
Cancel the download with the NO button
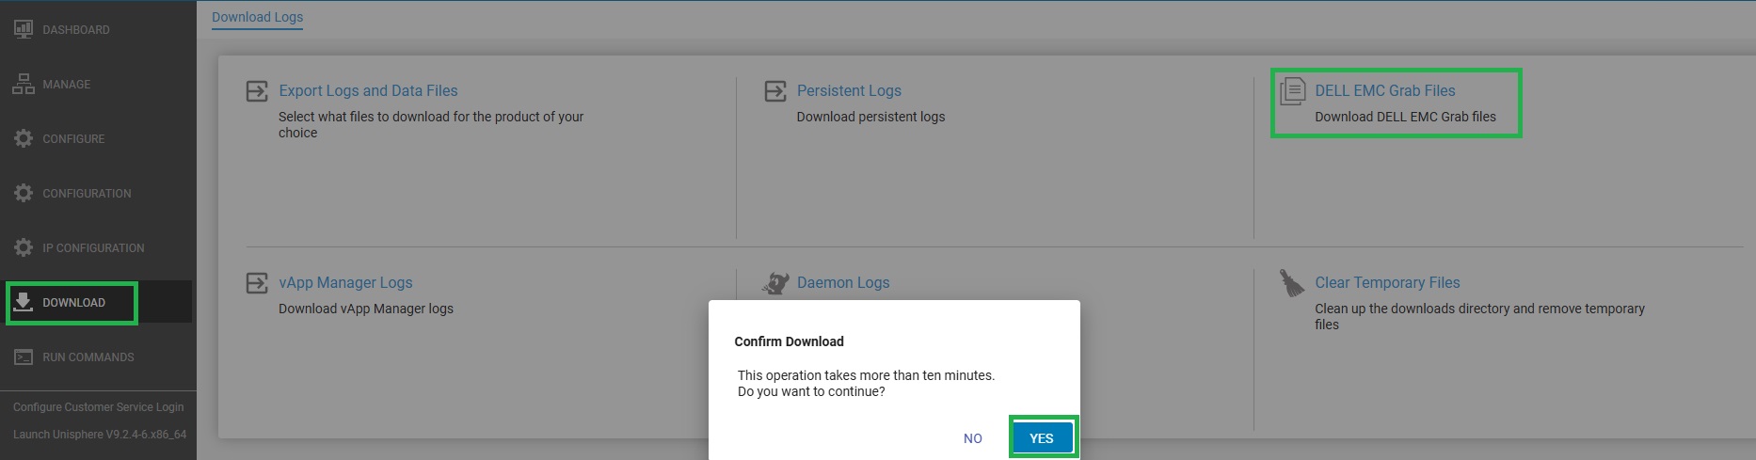973,438
